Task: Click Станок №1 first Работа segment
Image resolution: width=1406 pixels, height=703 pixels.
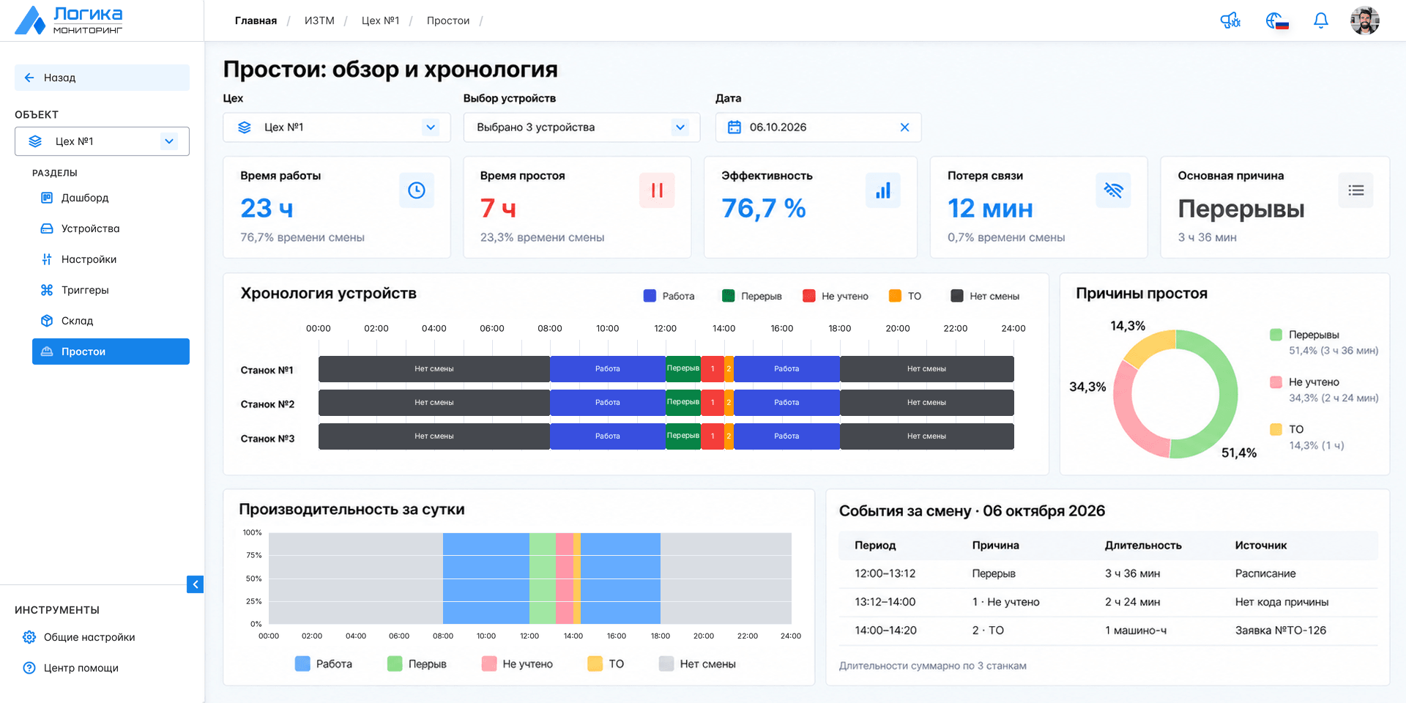Action: click(x=608, y=369)
